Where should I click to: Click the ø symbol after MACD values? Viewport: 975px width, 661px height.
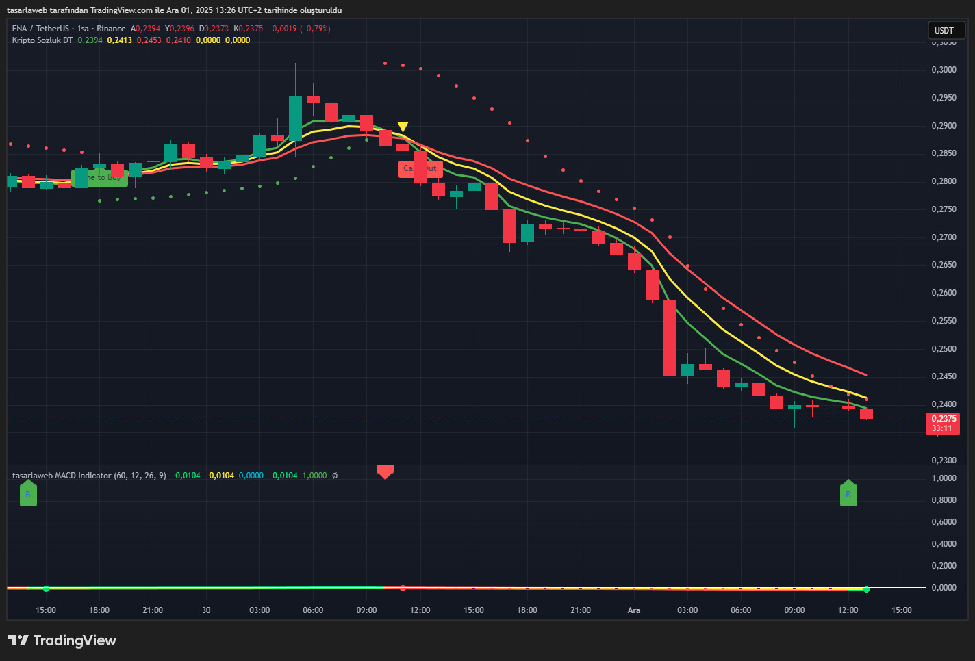pos(335,476)
